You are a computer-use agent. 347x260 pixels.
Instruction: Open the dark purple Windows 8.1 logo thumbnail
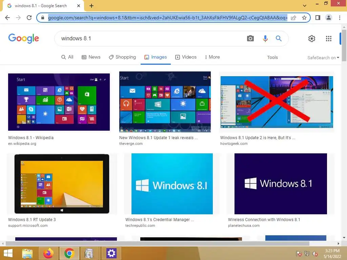pyautogui.click(x=281, y=184)
